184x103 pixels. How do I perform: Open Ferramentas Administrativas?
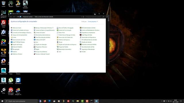click(x=42, y=35)
